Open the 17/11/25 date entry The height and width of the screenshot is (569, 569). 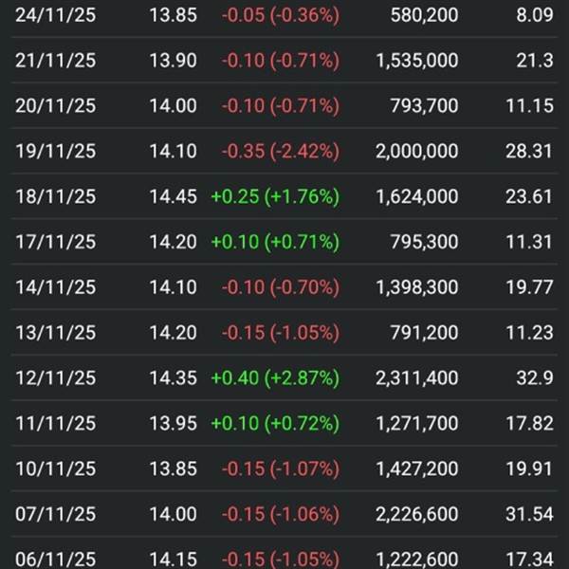pyautogui.click(x=55, y=242)
